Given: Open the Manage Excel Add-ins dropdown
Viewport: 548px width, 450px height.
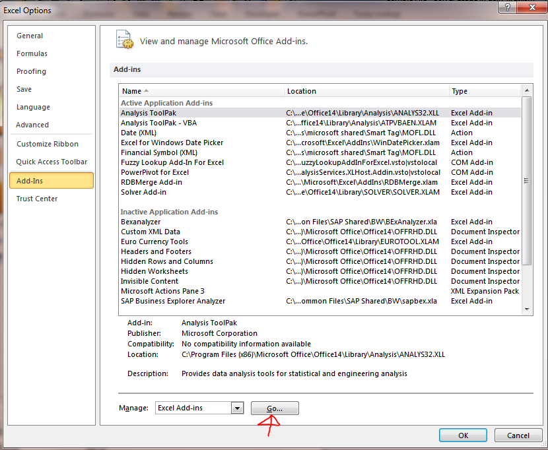Looking at the screenshot, I should pos(238,408).
